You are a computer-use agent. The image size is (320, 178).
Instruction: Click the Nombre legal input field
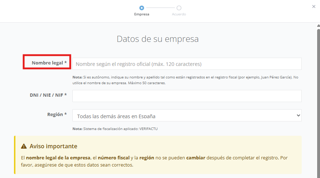(x=187, y=64)
